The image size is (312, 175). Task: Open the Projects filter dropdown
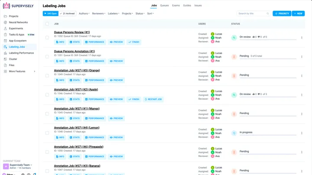(x=127, y=13)
